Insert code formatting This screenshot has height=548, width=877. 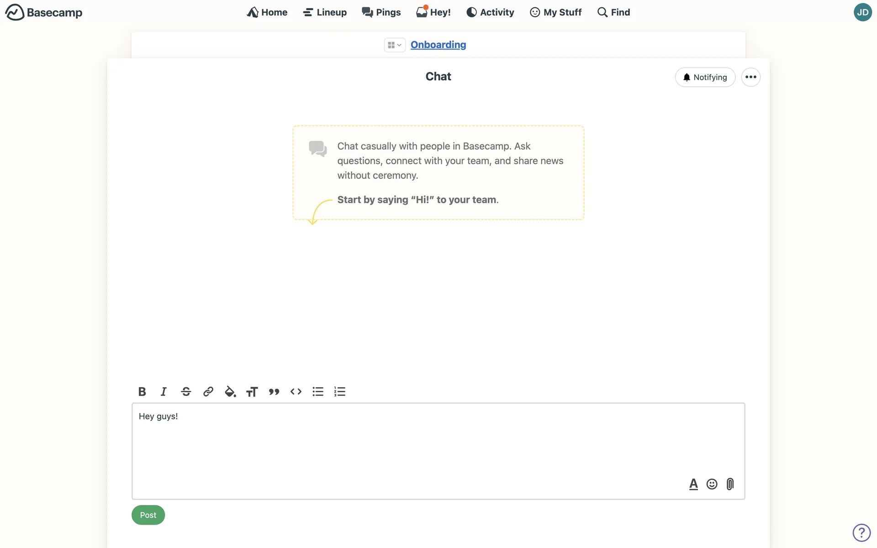click(296, 391)
